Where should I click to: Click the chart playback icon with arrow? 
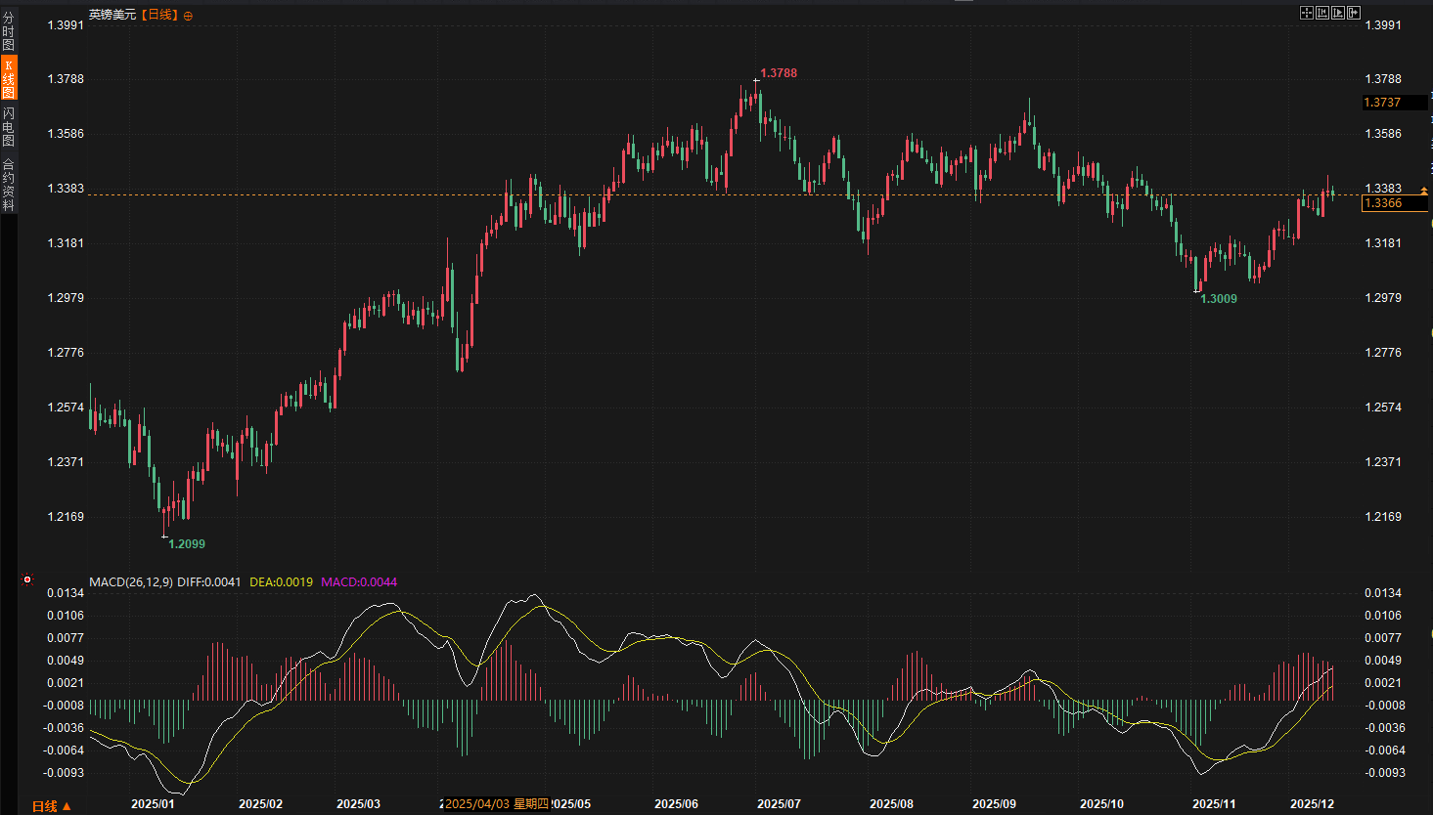(x=1338, y=13)
